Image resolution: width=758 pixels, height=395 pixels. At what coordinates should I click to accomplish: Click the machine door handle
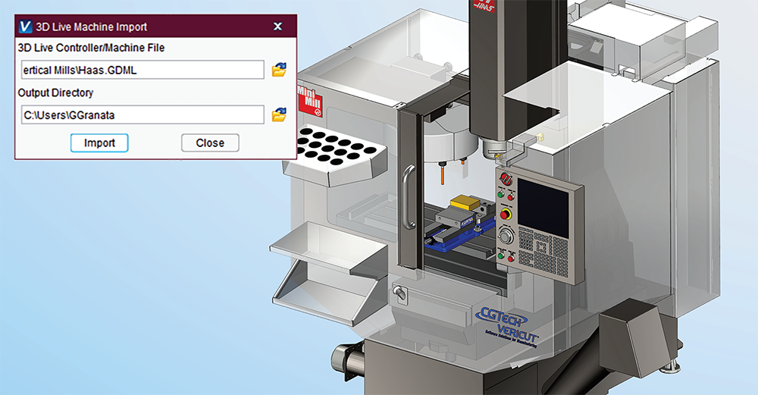[x=409, y=194]
